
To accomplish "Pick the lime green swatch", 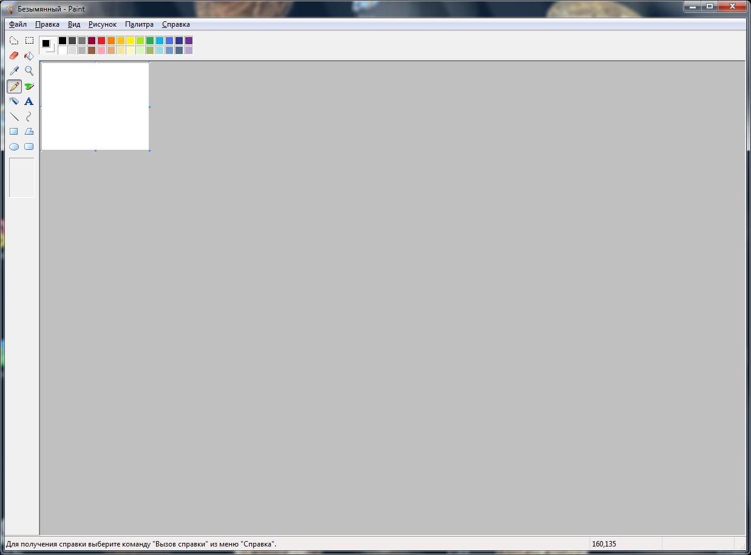I will click(x=140, y=41).
